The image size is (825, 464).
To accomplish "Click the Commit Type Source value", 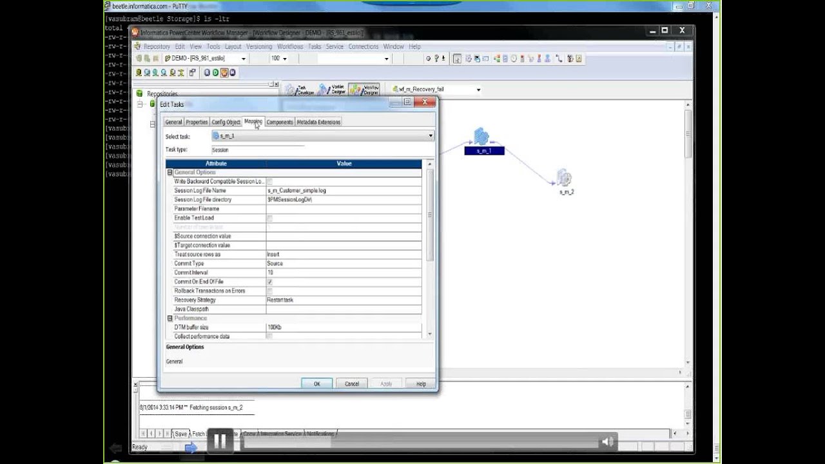I will point(344,264).
